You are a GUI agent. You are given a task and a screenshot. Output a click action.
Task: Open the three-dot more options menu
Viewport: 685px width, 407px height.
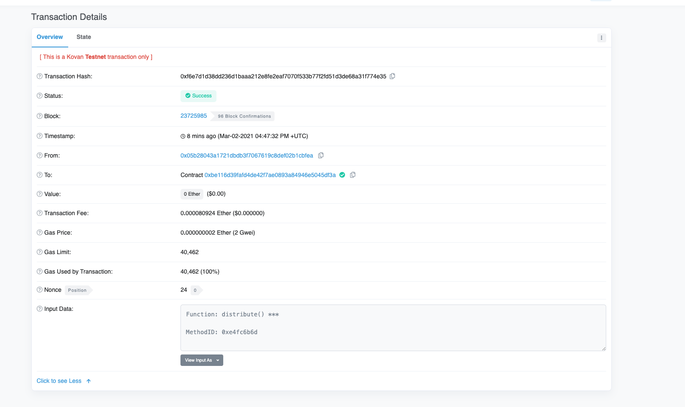pyautogui.click(x=602, y=38)
